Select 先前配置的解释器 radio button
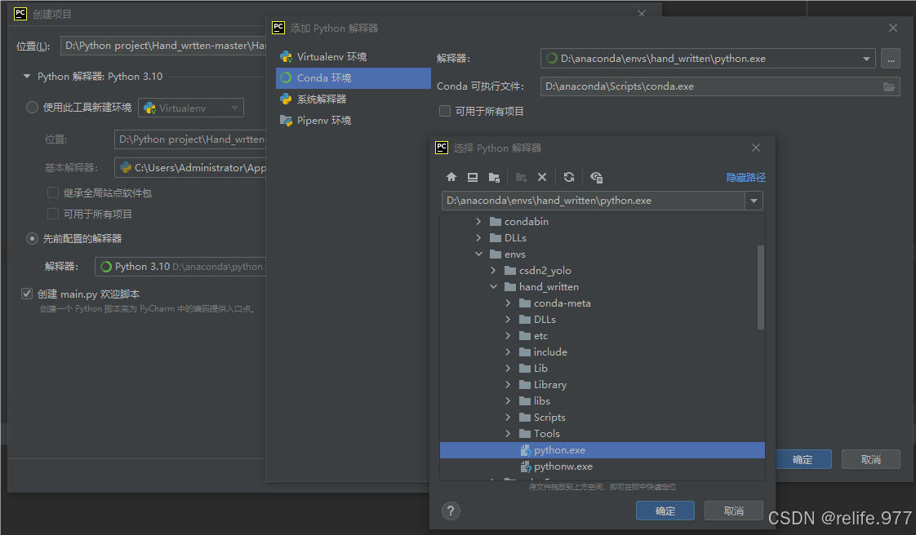This screenshot has height=535, width=916. [32, 239]
